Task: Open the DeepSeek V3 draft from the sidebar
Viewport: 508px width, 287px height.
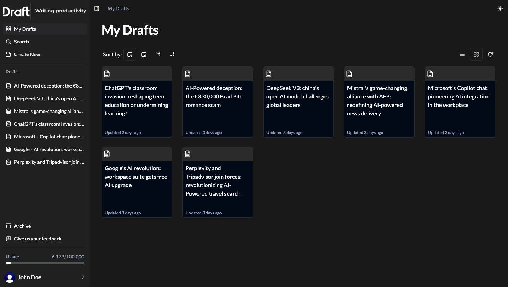Action: (x=48, y=98)
